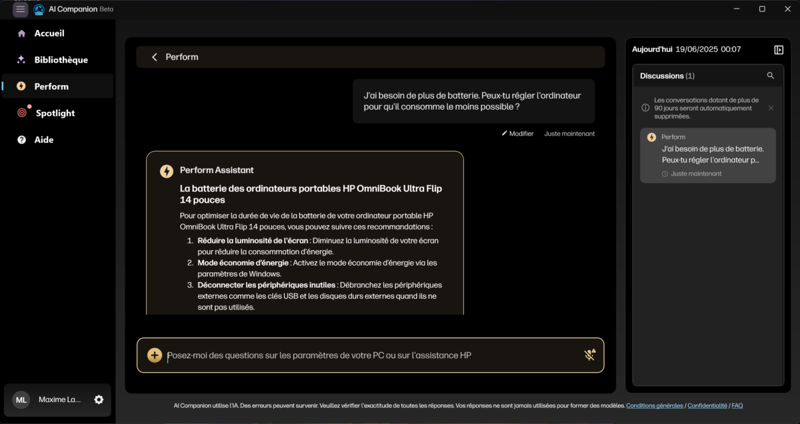Image resolution: width=800 pixels, height=424 pixels.
Task: Select Perform in the sidebar
Action: [x=57, y=87]
